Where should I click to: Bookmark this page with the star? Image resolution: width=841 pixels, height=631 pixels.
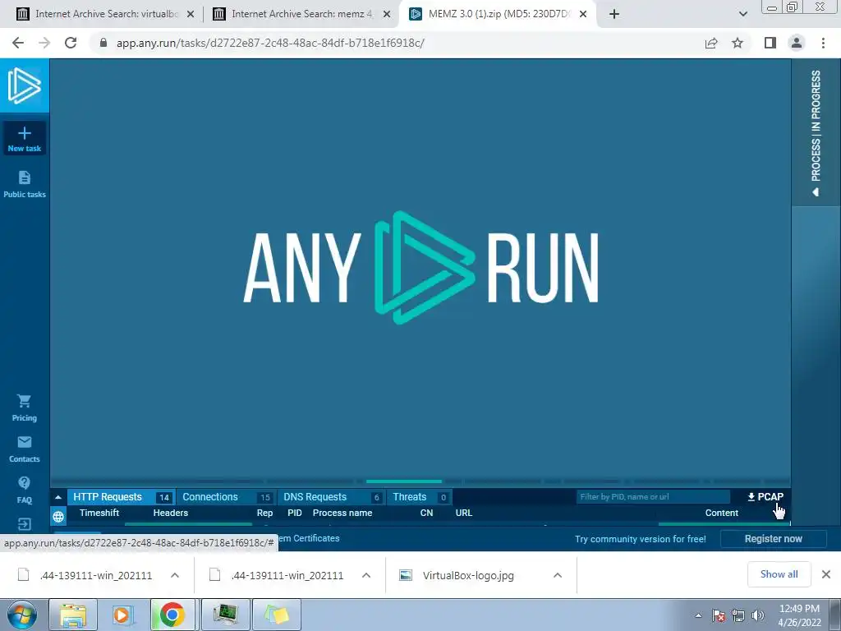pos(738,43)
